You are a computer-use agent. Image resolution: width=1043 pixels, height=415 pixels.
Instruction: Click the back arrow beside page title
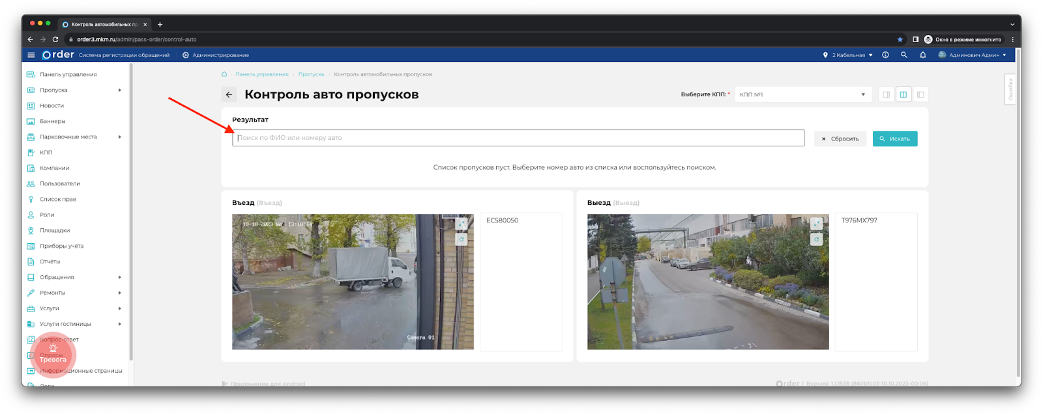click(x=229, y=95)
